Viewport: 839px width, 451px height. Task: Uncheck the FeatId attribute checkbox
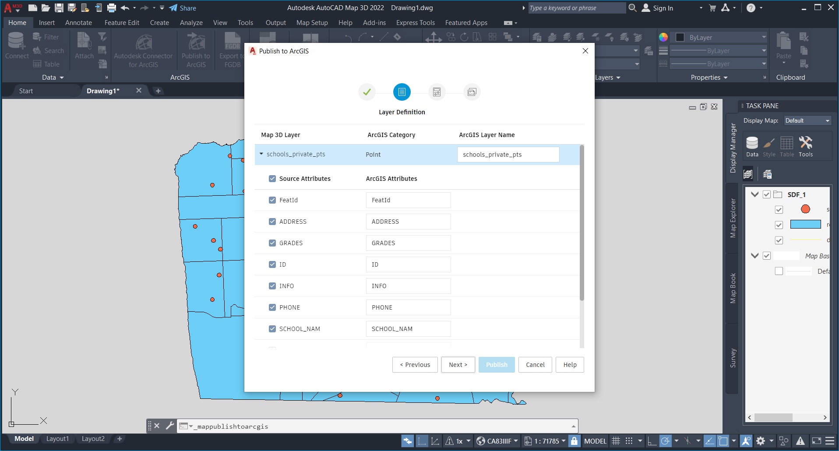click(x=272, y=200)
